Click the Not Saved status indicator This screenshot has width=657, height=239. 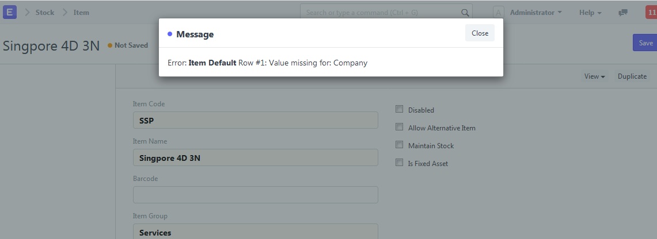click(x=128, y=45)
